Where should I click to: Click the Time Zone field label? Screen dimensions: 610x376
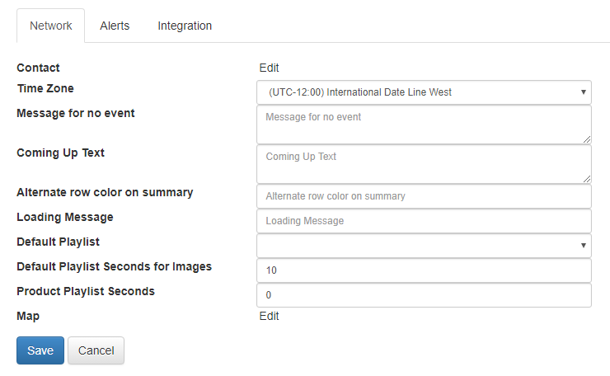tap(45, 88)
